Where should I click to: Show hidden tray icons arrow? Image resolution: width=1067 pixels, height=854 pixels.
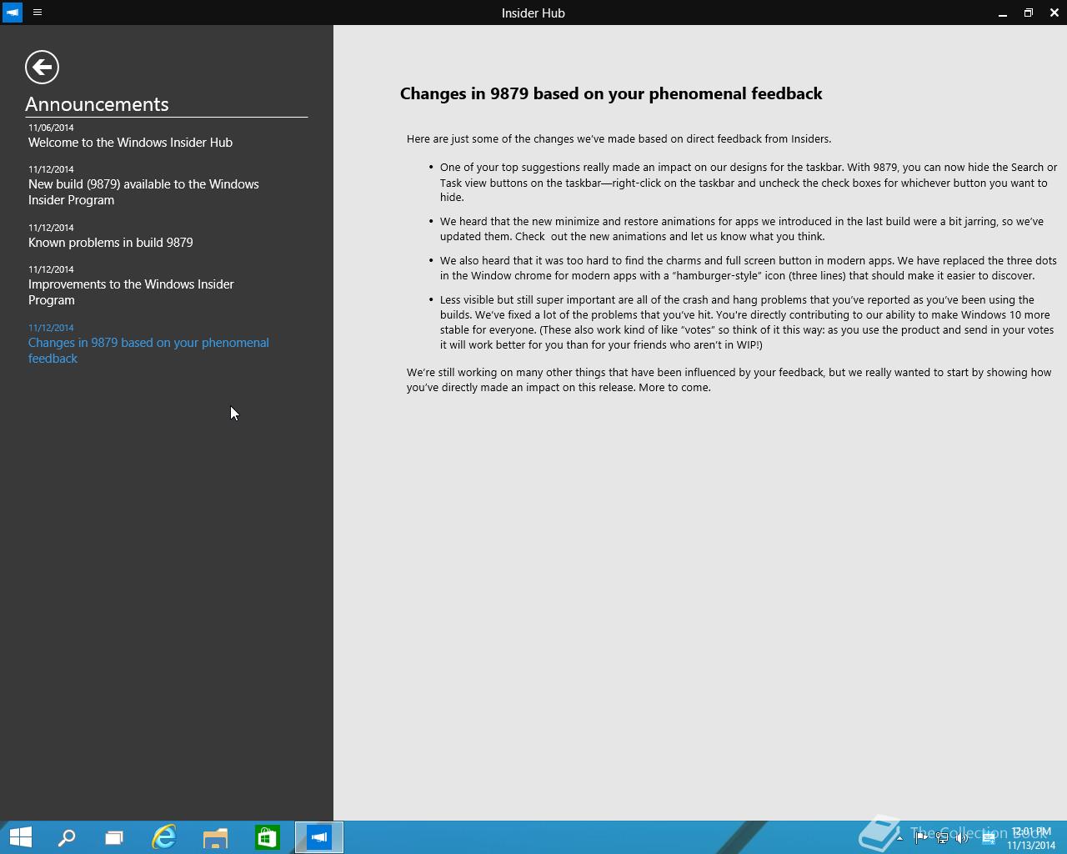click(x=899, y=838)
